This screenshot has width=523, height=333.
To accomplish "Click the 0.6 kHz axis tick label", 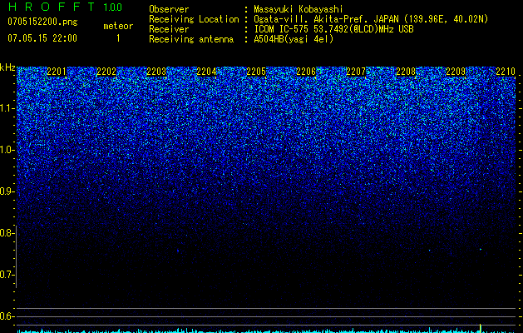I will click(7, 316).
